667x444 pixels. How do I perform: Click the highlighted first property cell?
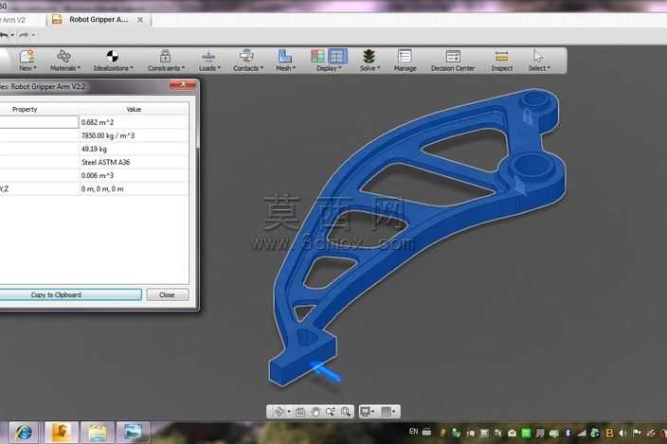coord(39,122)
